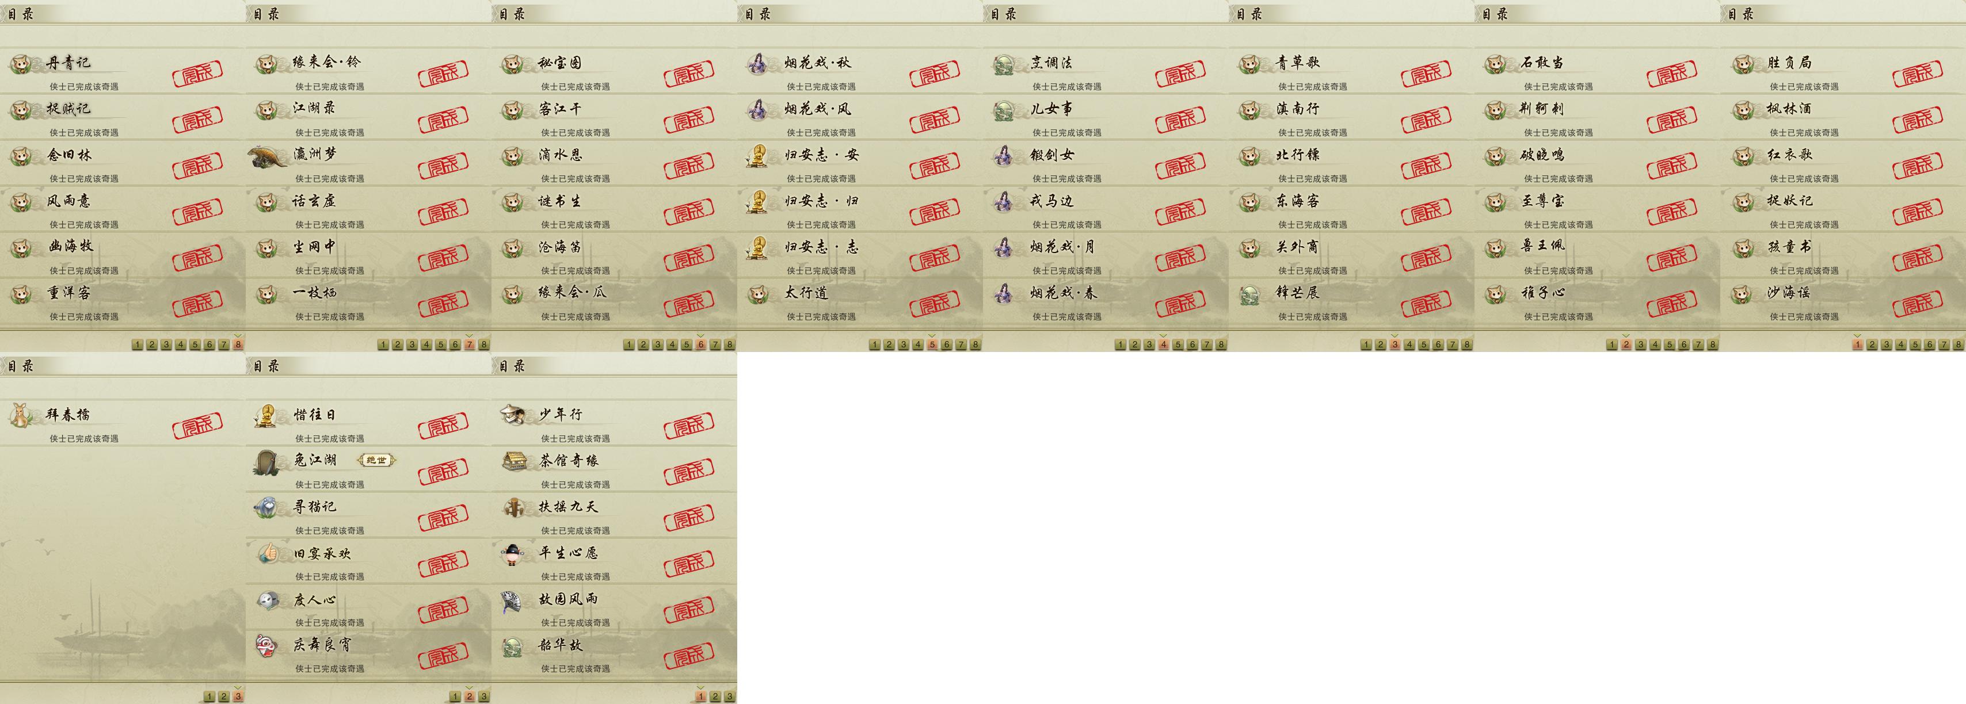Viewport: 1966px width, 704px height.
Task: Switch to page 3 under the 惜往日 list
Action: [x=484, y=697]
